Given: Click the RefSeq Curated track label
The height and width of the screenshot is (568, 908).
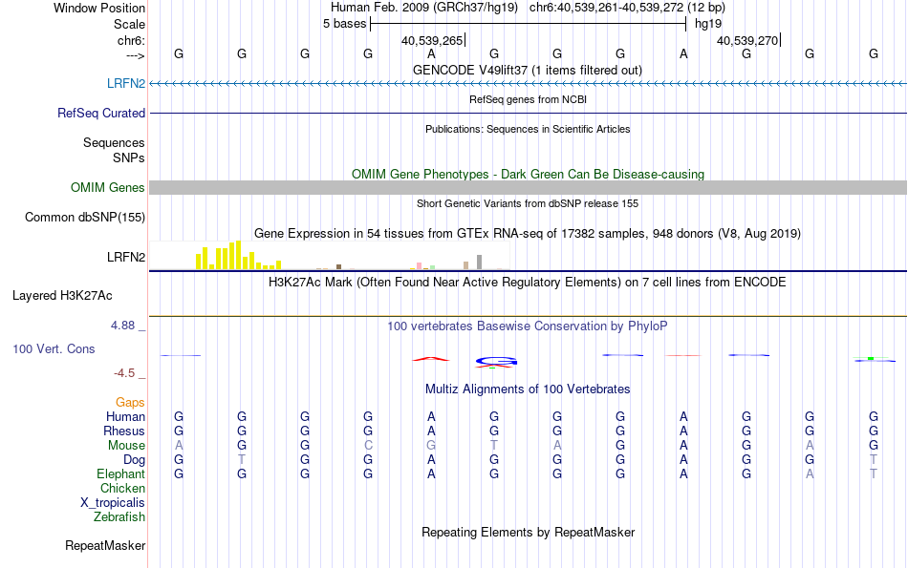Looking at the screenshot, I should pos(101,113).
